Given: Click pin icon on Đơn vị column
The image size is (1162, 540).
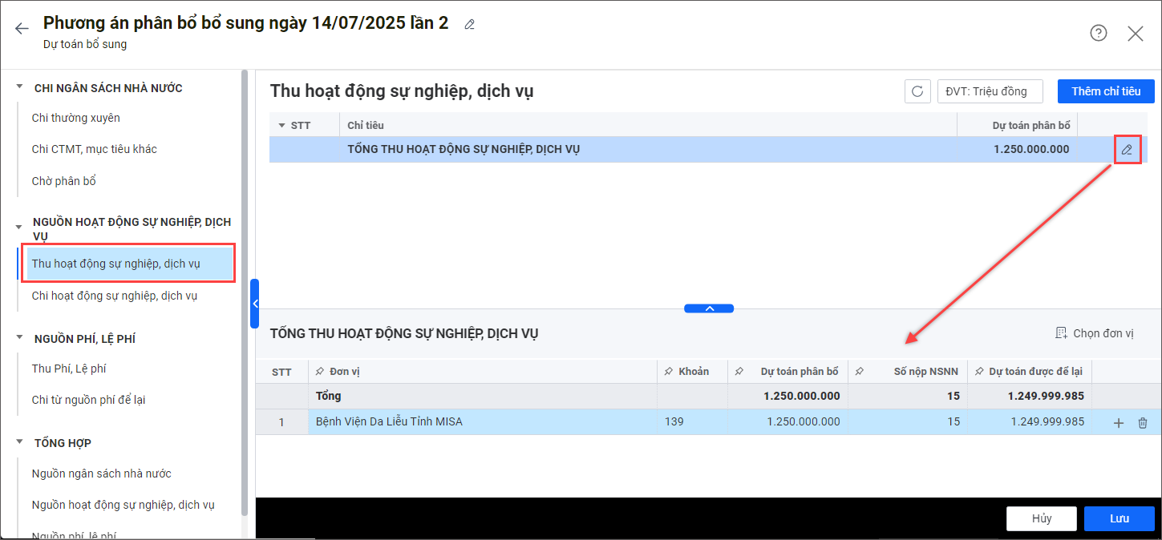Looking at the screenshot, I should point(320,372).
